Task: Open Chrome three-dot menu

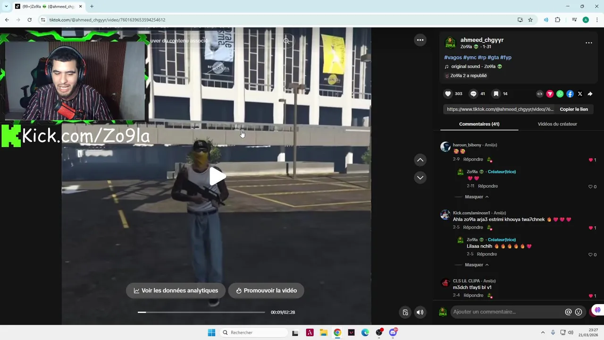Action: pos(597,20)
